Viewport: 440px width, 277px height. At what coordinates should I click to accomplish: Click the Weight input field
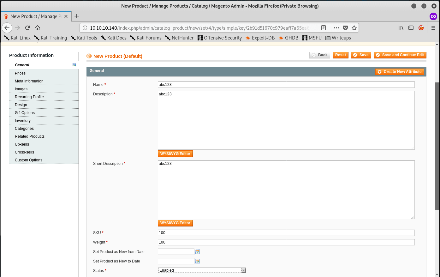click(286, 242)
